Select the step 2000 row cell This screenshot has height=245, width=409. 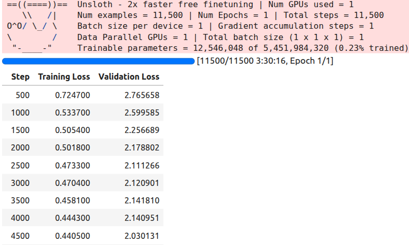(21, 148)
